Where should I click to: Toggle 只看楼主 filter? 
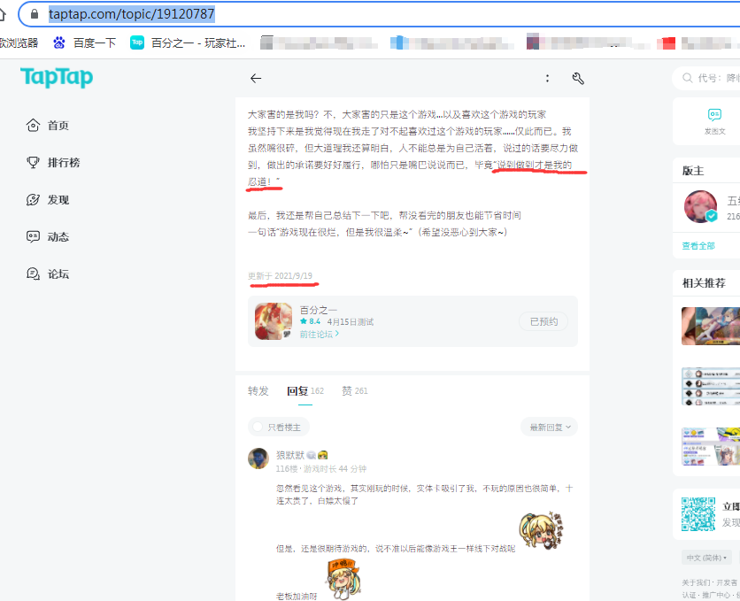(x=279, y=427)
